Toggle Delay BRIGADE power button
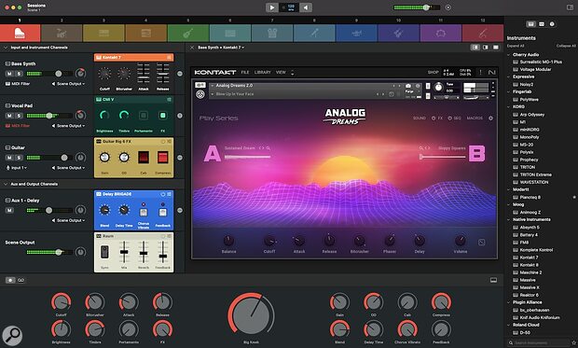This screenshot has height=348, width=578. [x=163, y=194]
